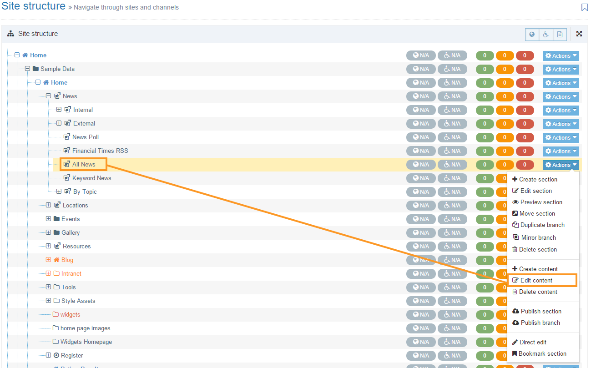Open the Actions dropdown for Financial Times RSS
Image resolution: width=591 pixels, height=368 pixels.
point(561,151)
